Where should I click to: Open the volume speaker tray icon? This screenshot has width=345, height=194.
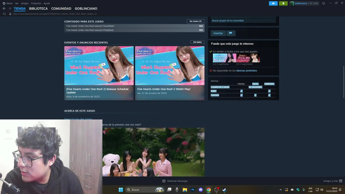click(x=322, y=190)
